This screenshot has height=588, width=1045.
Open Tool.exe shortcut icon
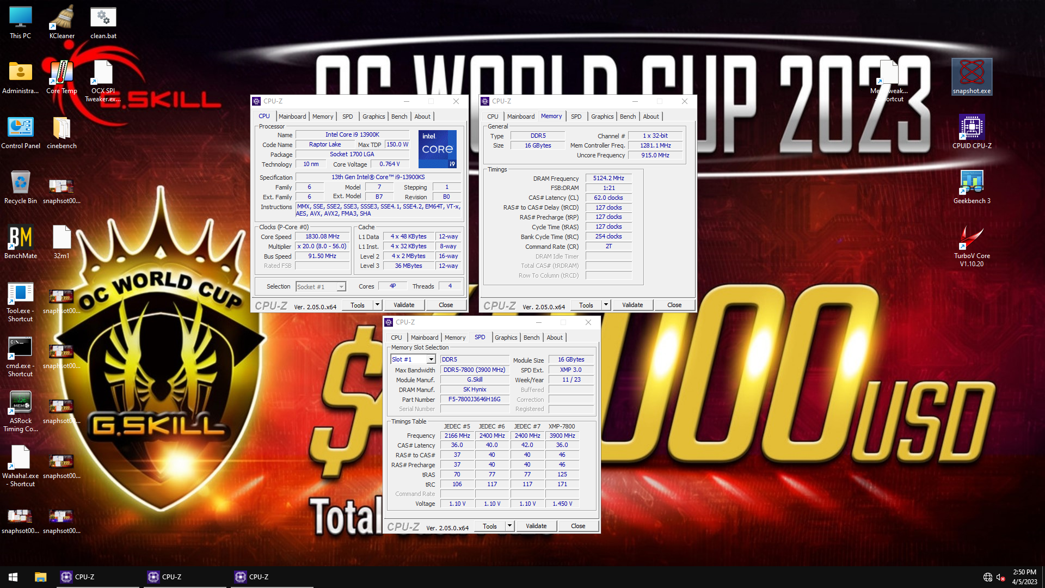(21, 302)
